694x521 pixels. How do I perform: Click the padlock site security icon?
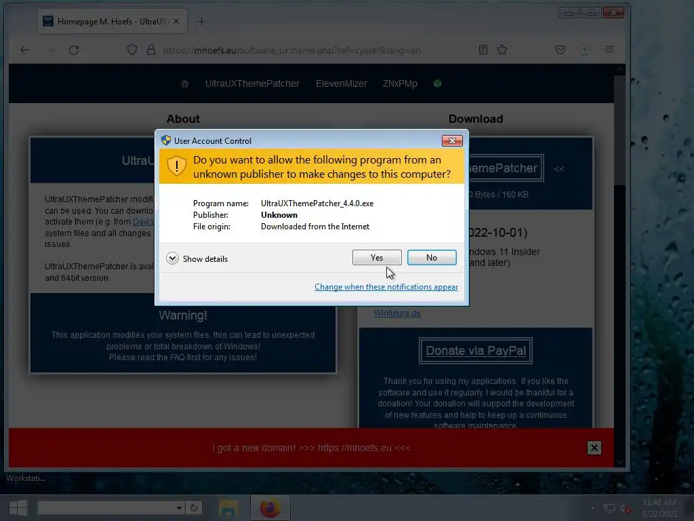(151, 50)
